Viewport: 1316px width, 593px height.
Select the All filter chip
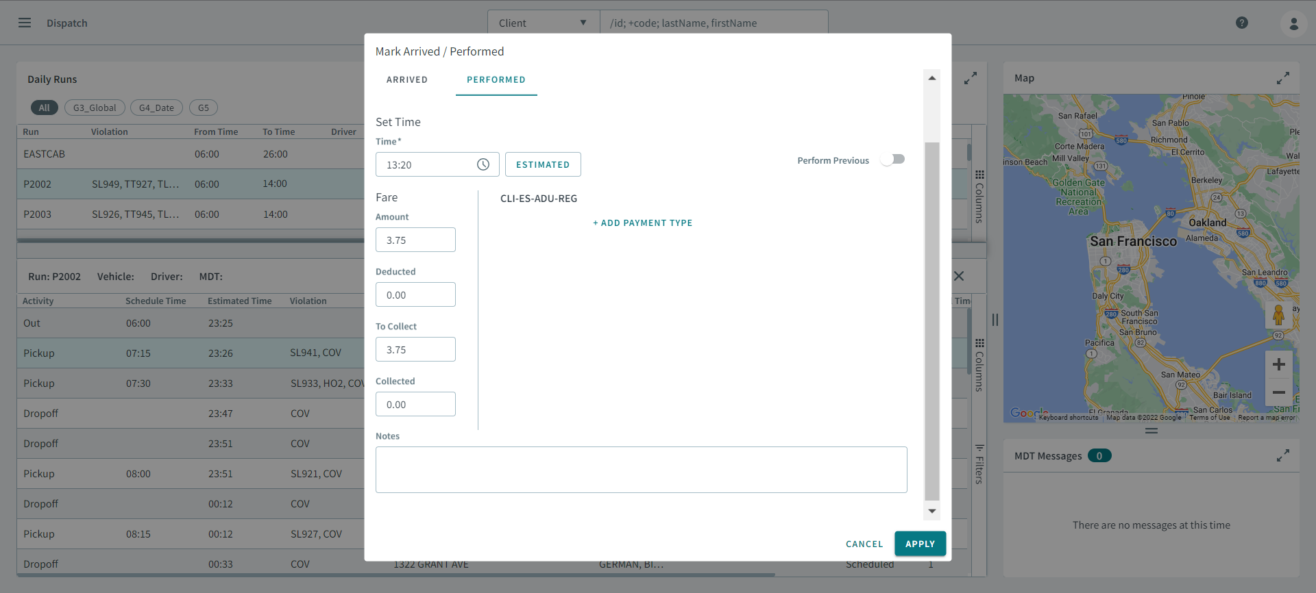point(44,108)
